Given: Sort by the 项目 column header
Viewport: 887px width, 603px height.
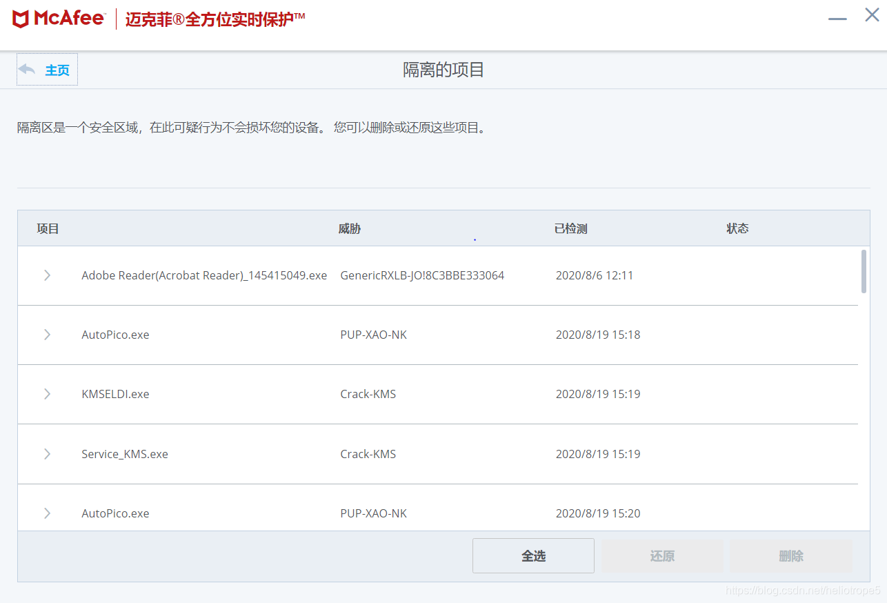Looking at the screenshot, I should [48, 228].
